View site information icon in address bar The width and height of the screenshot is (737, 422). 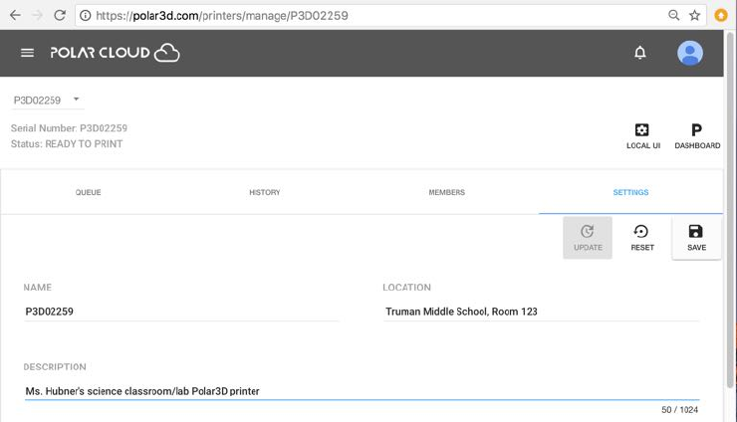point(85,16)
